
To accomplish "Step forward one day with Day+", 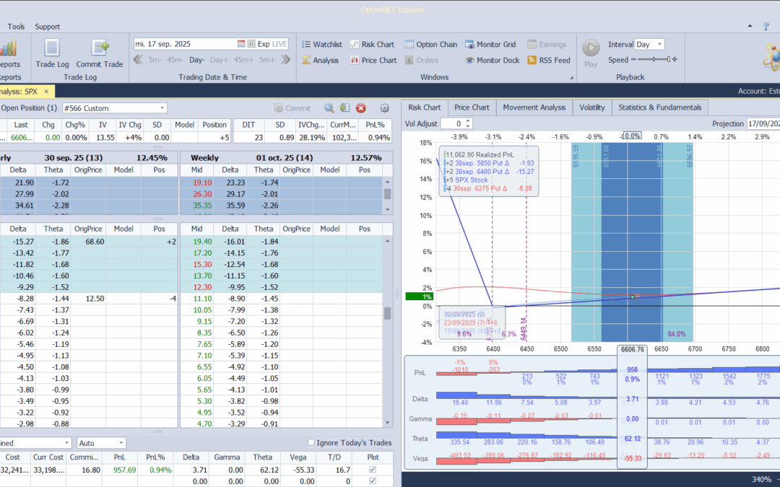I will pos(219,60).
